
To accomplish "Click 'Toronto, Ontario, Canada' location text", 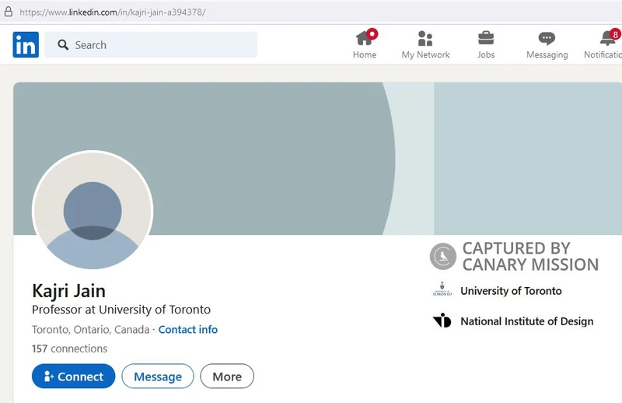I will [x=90, y=330].
